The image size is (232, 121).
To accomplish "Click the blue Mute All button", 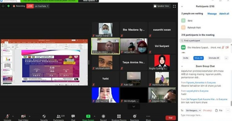I will [198, 58].
